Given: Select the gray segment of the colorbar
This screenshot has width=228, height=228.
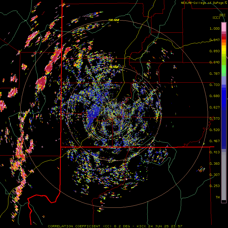Looking at the screenshot, I should (224, 176).
